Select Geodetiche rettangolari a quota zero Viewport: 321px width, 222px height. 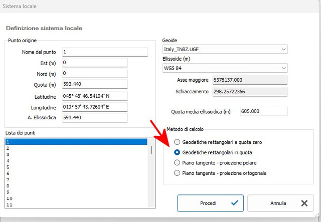pos(177,142)
